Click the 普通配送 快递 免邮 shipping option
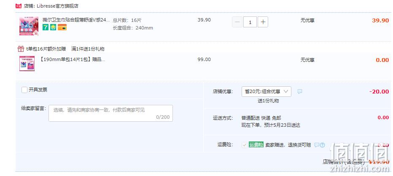The width and height of the screenshot is (393, 176). [261, 117]
